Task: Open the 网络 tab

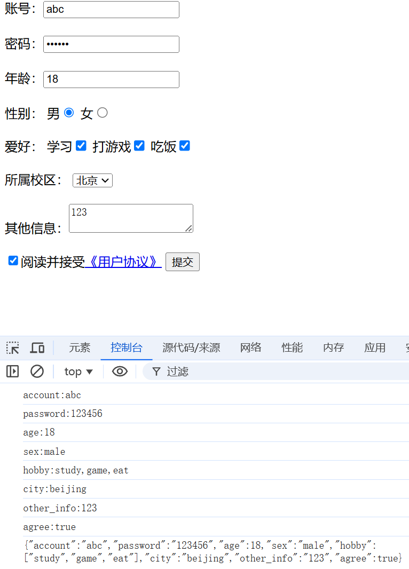Action: [251, 347]
